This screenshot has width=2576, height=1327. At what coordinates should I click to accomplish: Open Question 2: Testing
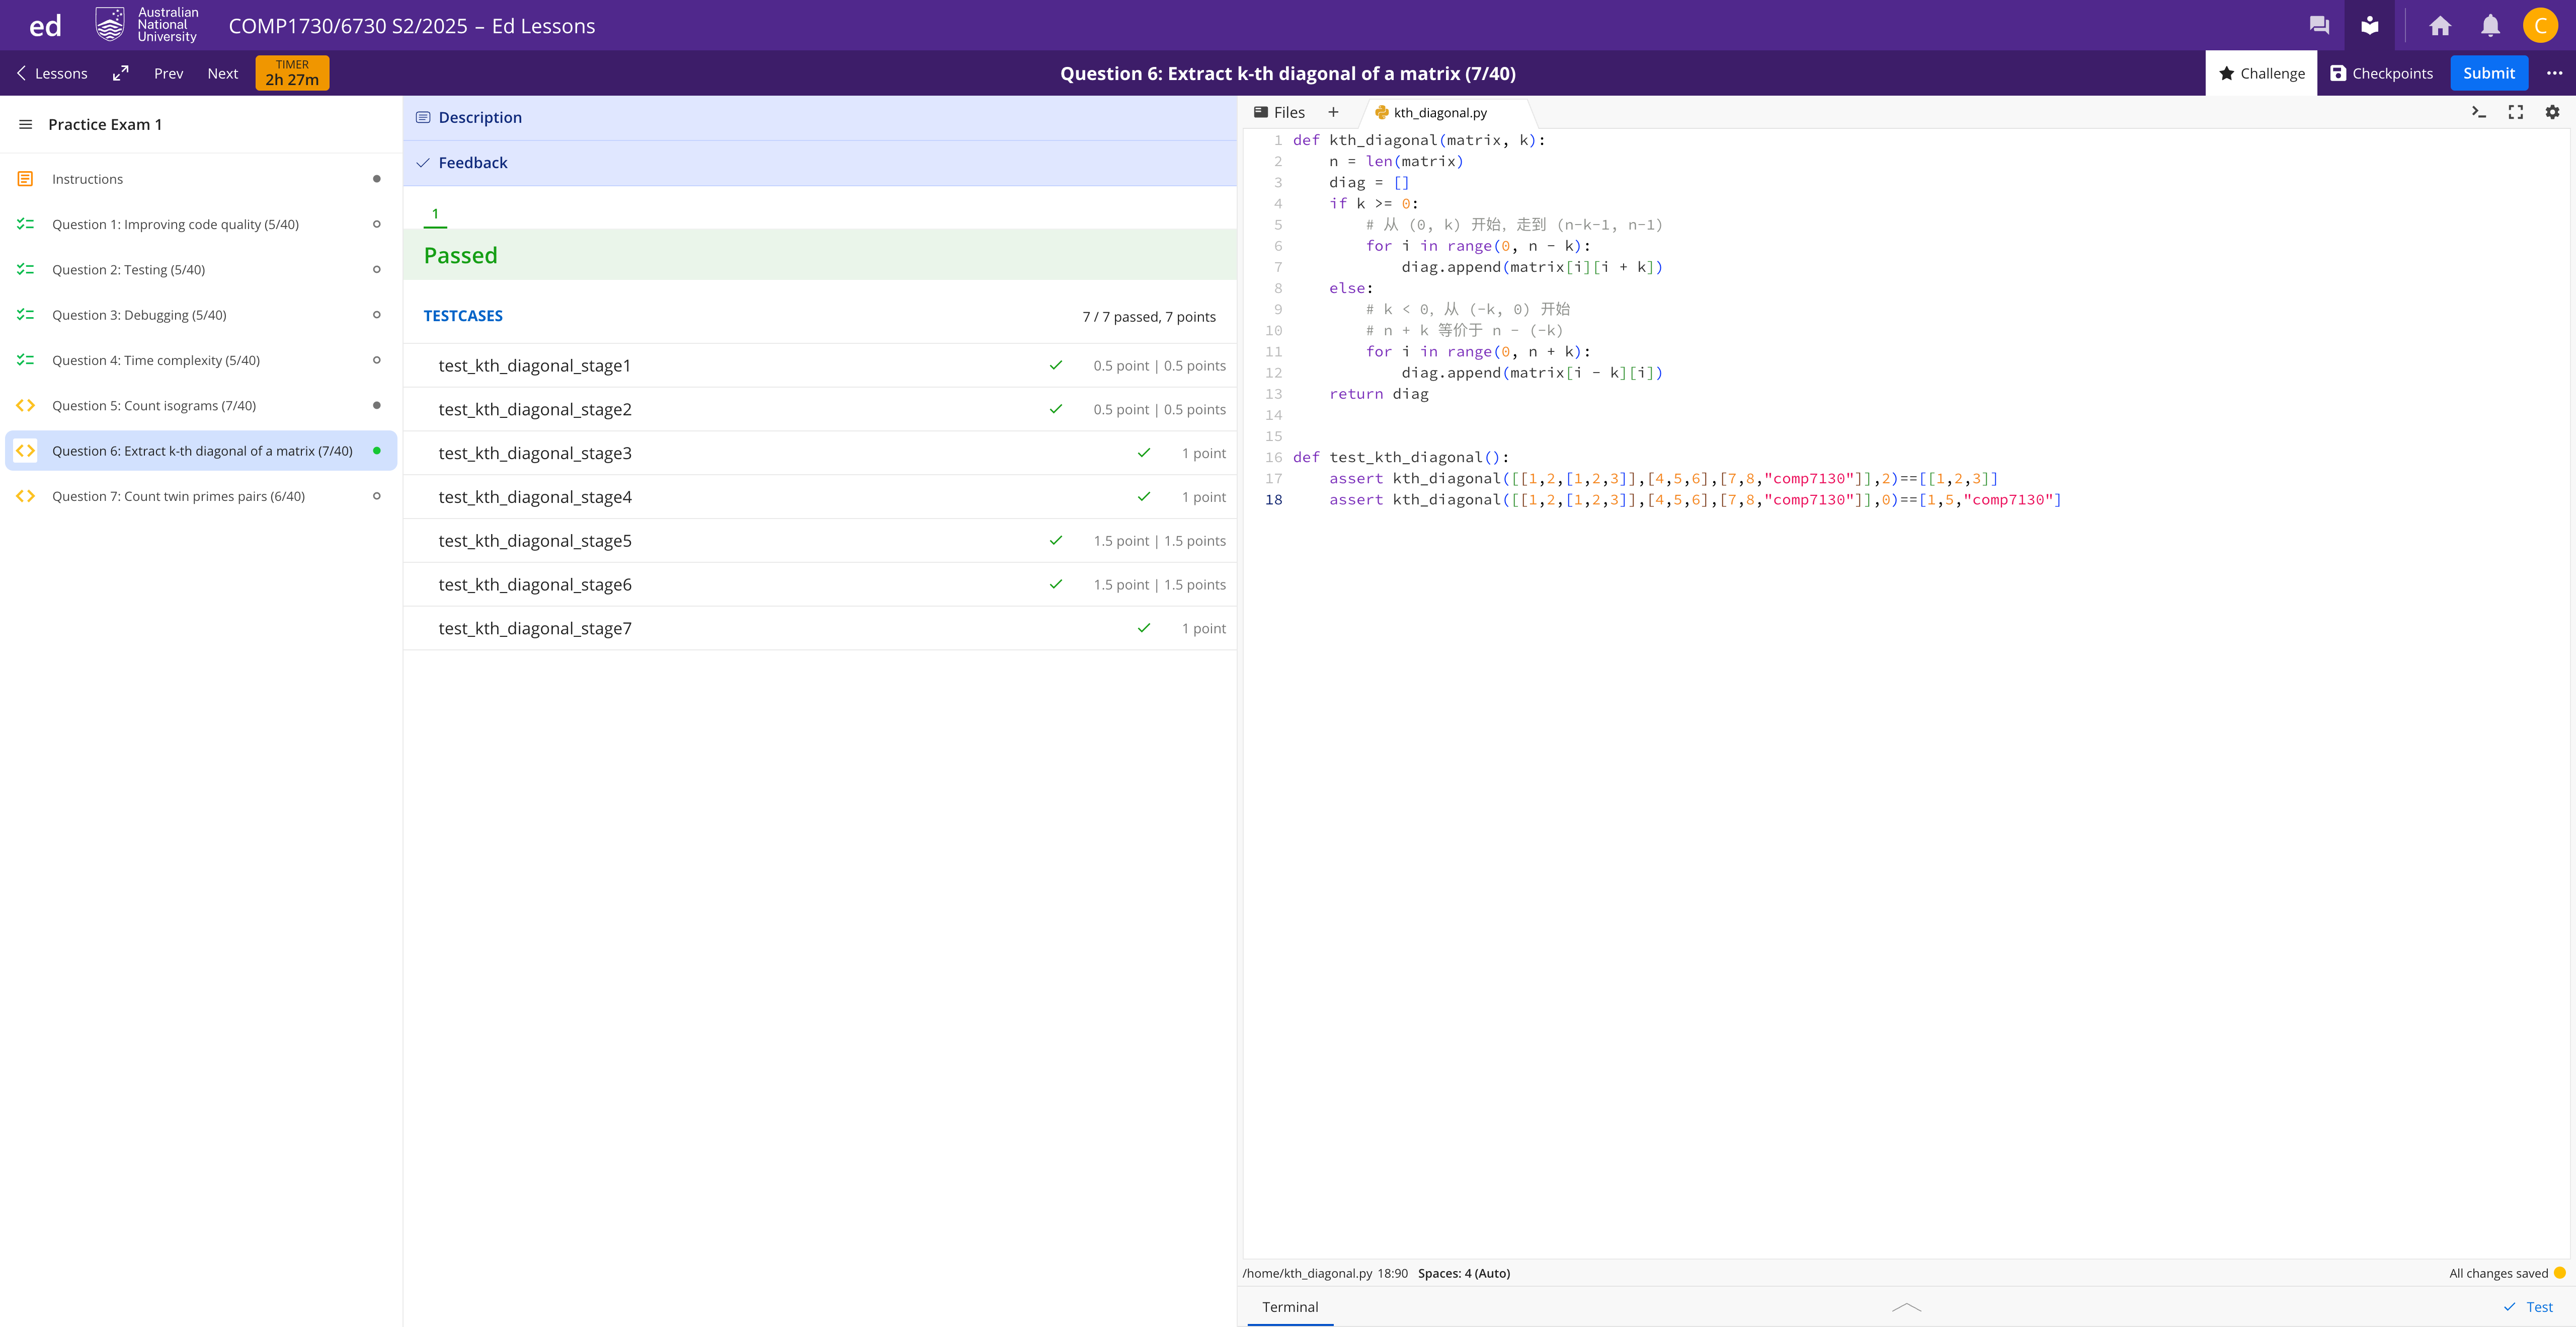pyautogui.click(x=200, y=269)
